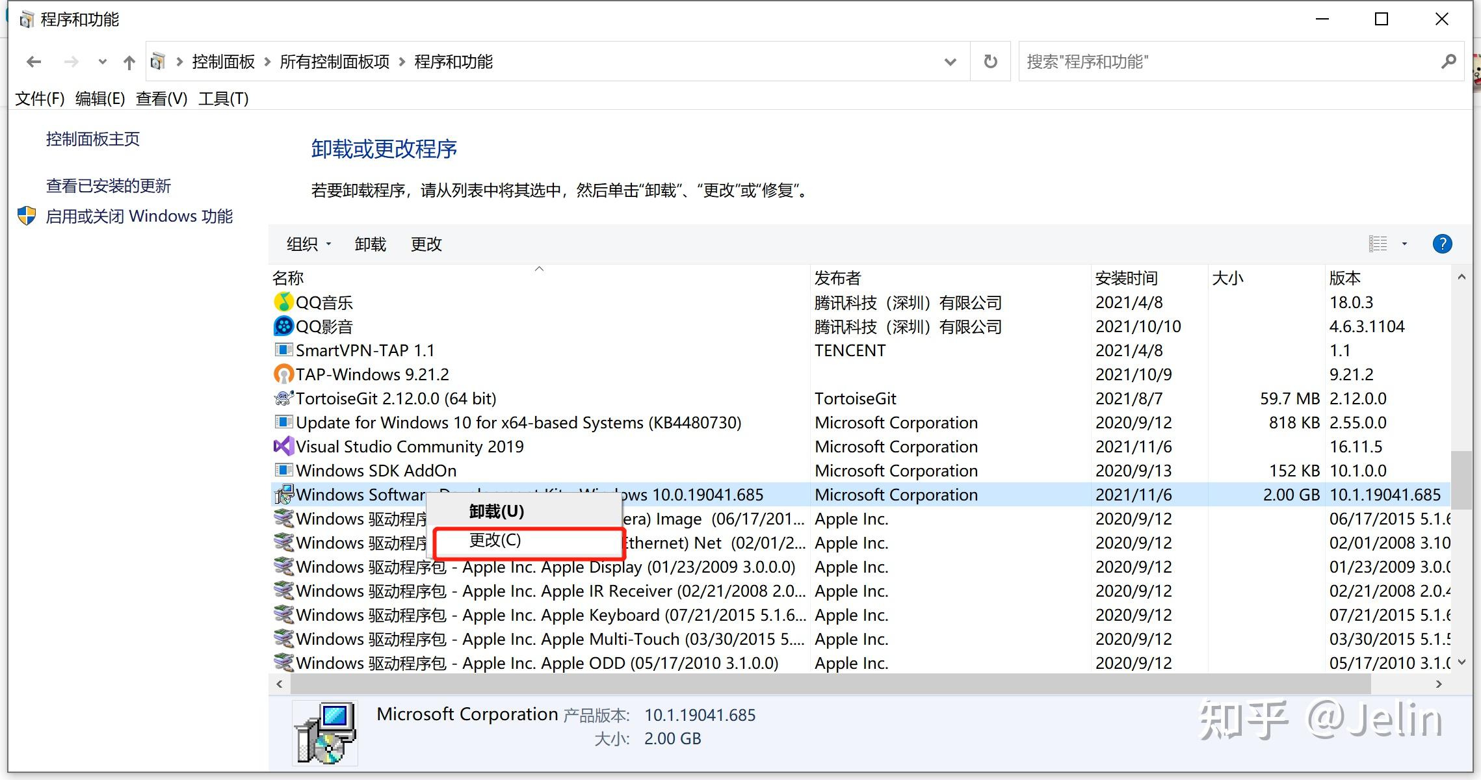The image size is (1481, 780).
Task: Click the large installer icon in details pane
Action: coord(325,733)
